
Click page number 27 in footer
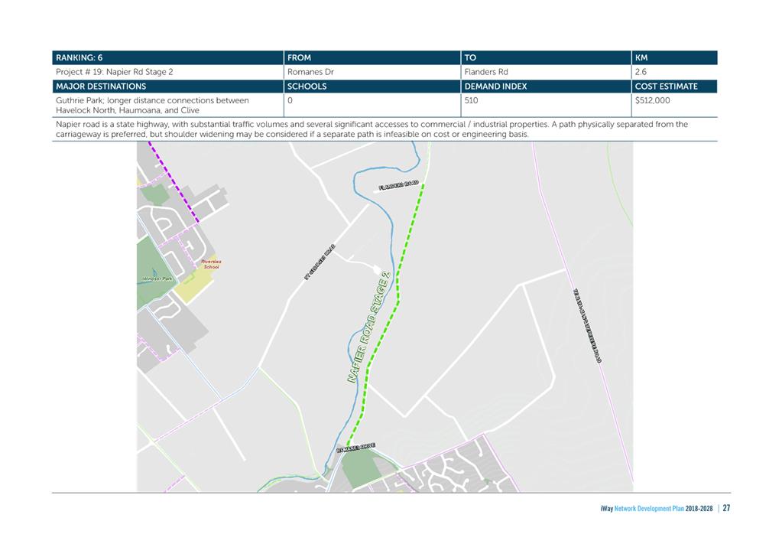(x=726, y=508)
